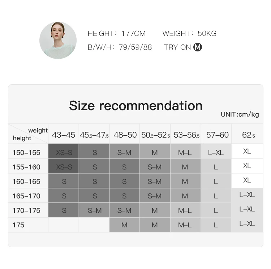
Task: Select the XL cell in the 160-165 row
Action: pos(247,180)
